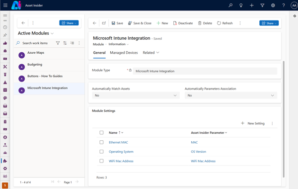Click Deactivate button
The height and width of the screenshot is (189, 298).
click(183, 23)
